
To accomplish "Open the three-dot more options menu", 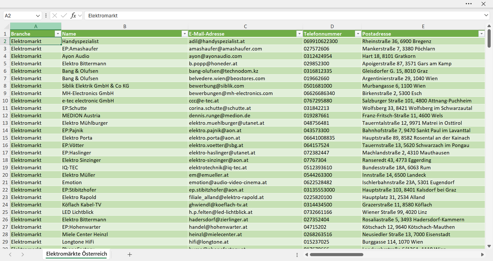I will (469, 4).
